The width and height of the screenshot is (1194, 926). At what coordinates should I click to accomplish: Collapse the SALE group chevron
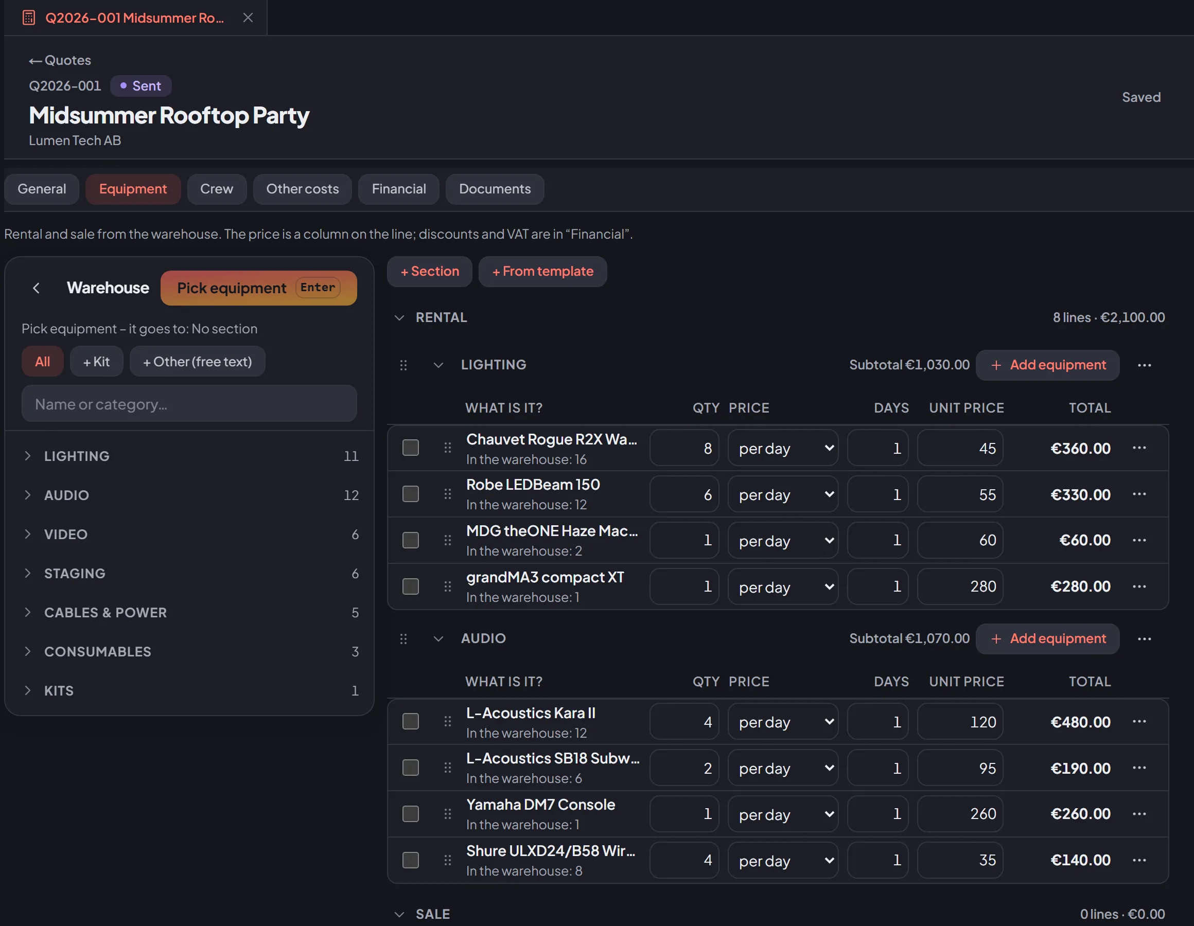click(x=400, y=915)
